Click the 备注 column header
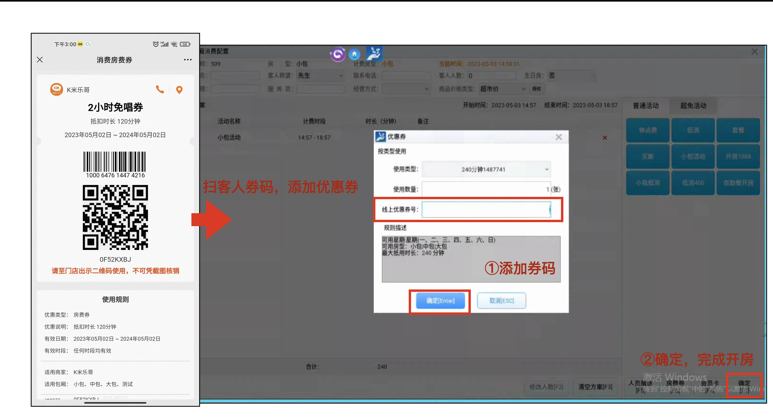The width and height of the screenshot is (773, 419). [x=423, y=121]
